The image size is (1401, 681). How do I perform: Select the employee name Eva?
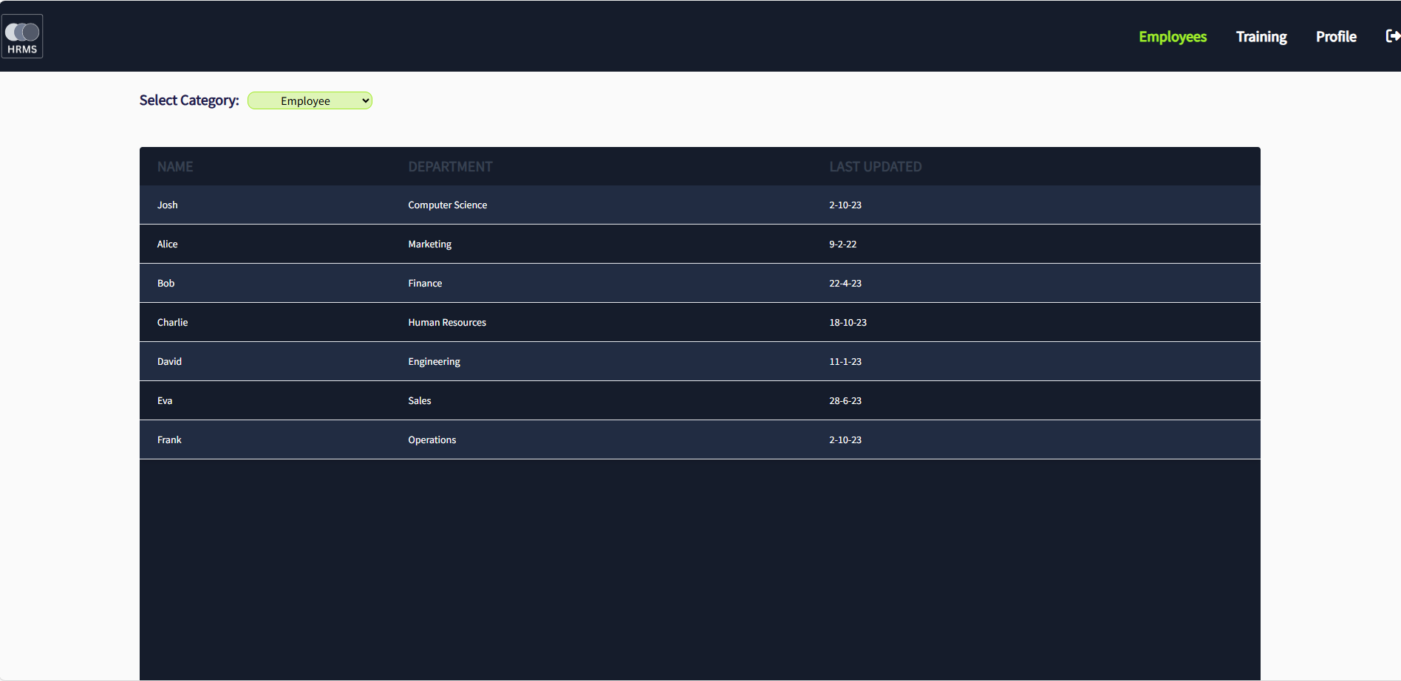(x=165, y=401)
